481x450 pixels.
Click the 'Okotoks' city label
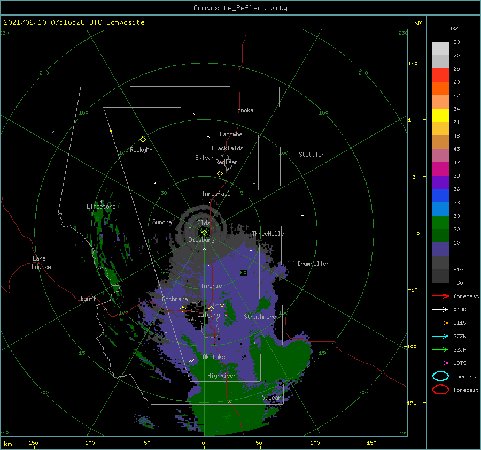214,357
